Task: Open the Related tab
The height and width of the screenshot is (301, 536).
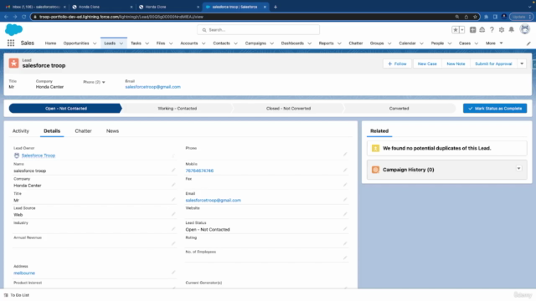Action: [379, 130]
